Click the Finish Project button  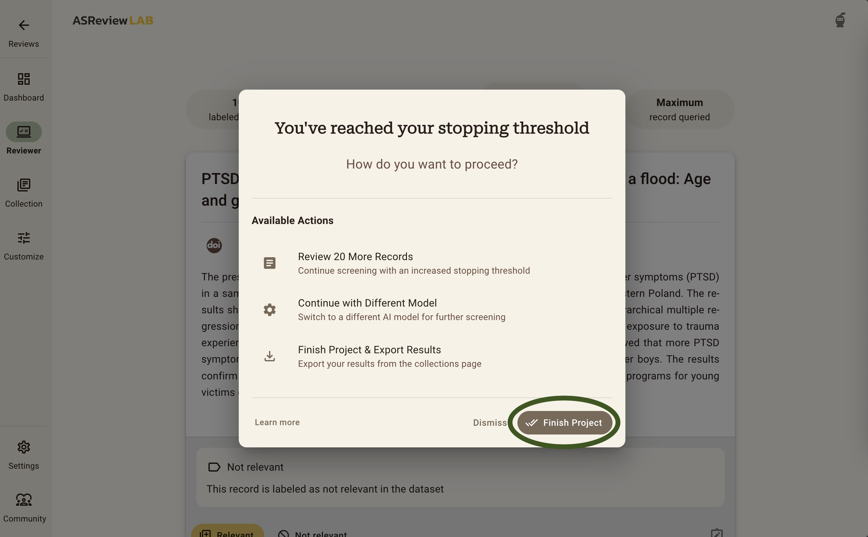point(564,423)
